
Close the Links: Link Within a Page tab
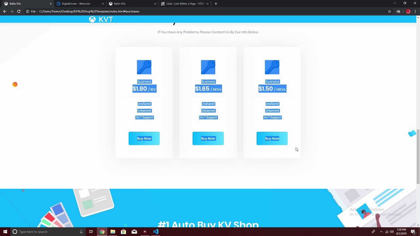coord(207,4)
